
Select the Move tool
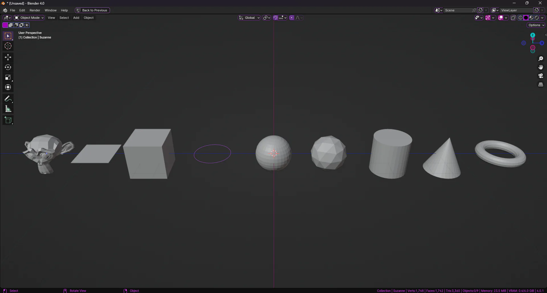click(8, 57)
